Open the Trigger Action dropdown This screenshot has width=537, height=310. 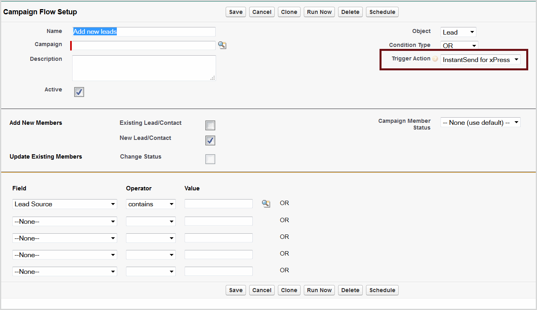click(x=480, y=60)
